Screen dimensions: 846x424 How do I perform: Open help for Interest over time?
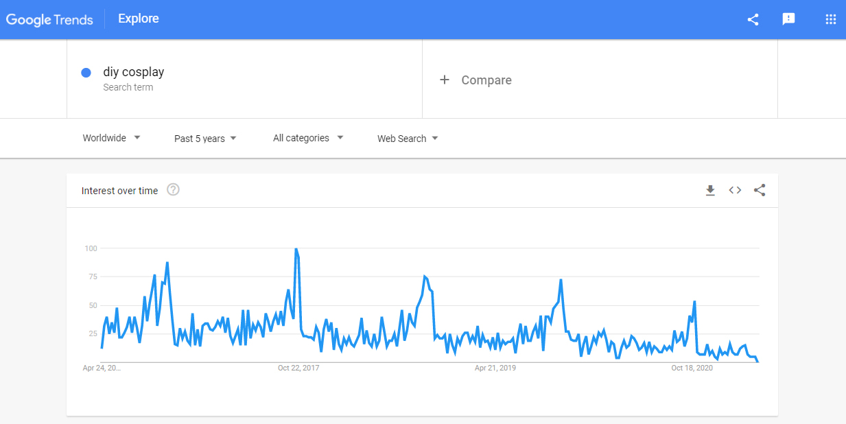click(x=173, y=190)
